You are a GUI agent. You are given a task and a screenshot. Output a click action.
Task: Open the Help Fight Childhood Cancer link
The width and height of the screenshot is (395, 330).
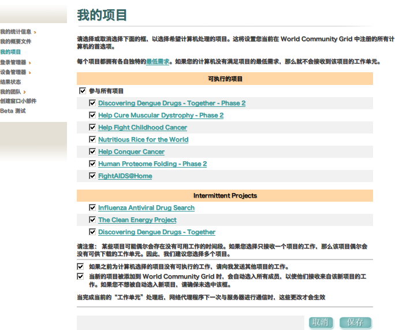click(143, 127)
